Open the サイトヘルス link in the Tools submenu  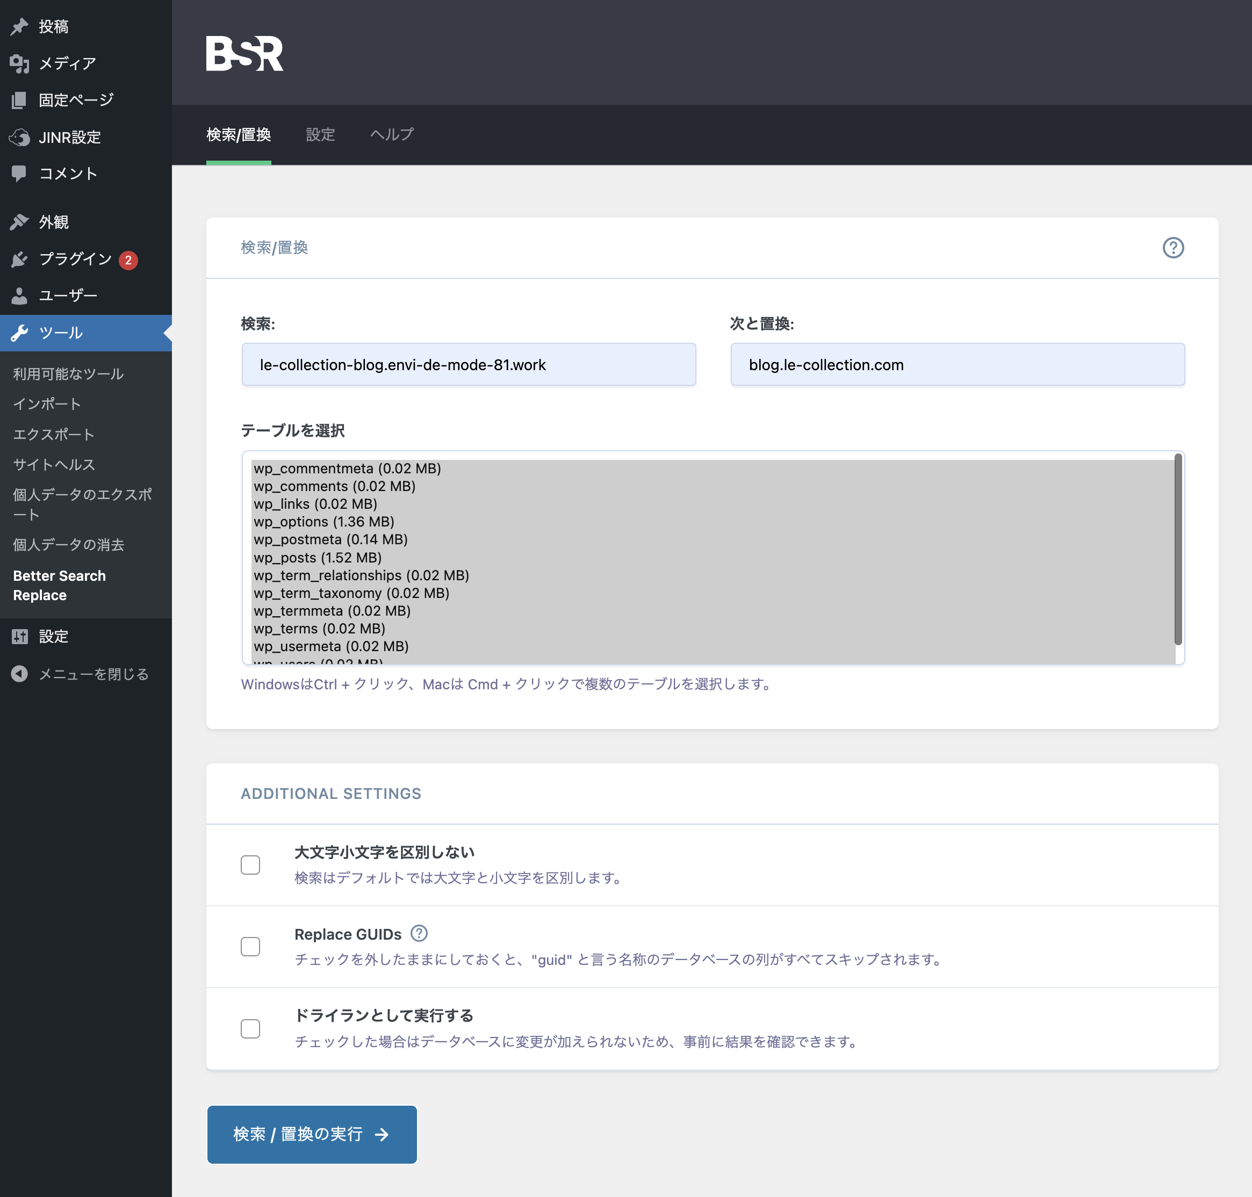point(54,465)
